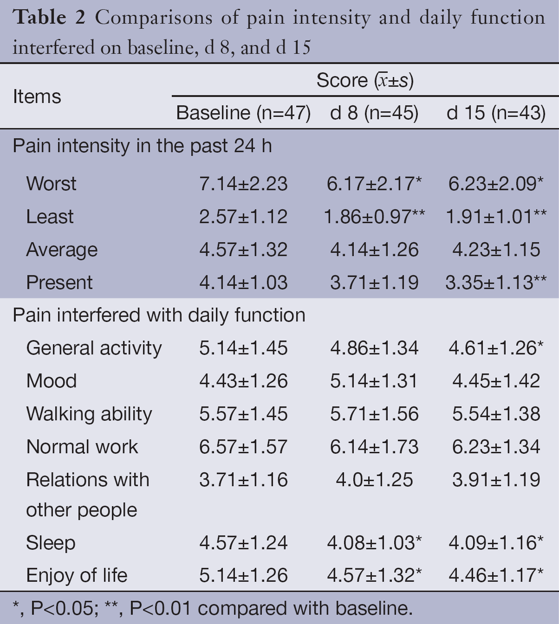Click the P<0.05 footnote text

(63, 609)
